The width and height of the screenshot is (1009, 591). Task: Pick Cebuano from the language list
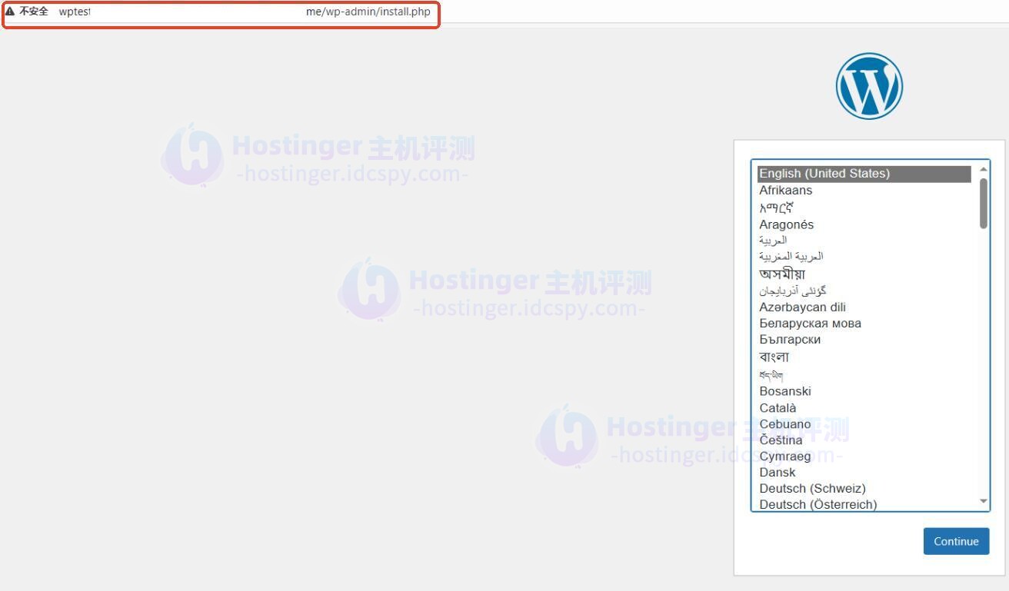(x=784, y=423)
